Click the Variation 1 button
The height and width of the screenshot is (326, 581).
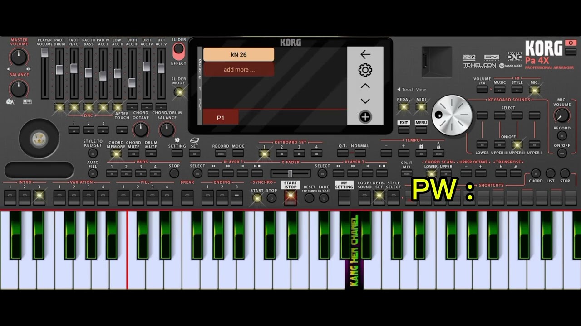click(59, 197)
